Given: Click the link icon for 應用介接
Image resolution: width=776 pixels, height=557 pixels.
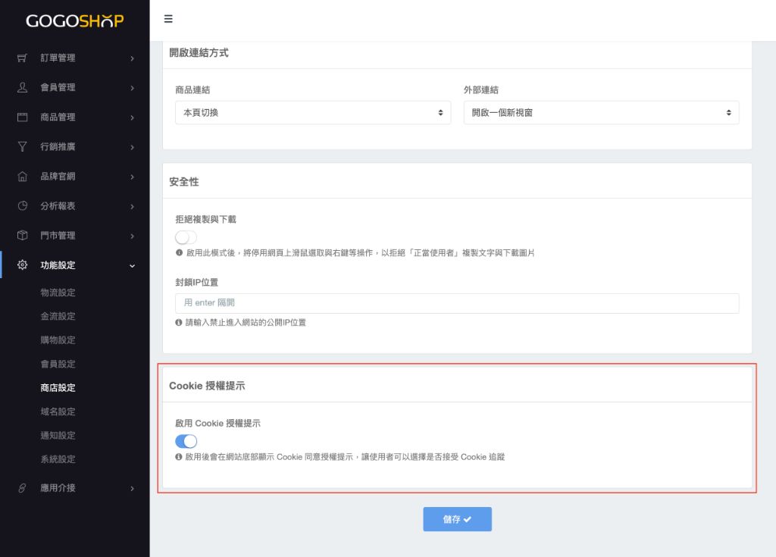Looking at the screenshot, I should click(x=22, y=488).
